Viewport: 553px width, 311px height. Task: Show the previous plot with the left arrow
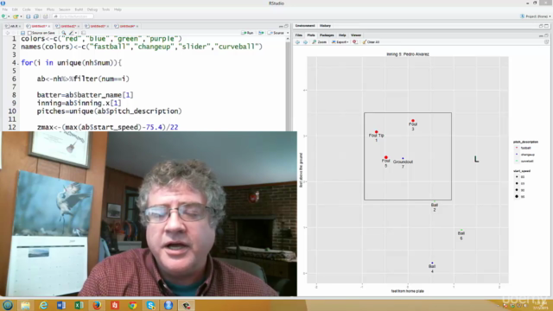tap(297, 42)
